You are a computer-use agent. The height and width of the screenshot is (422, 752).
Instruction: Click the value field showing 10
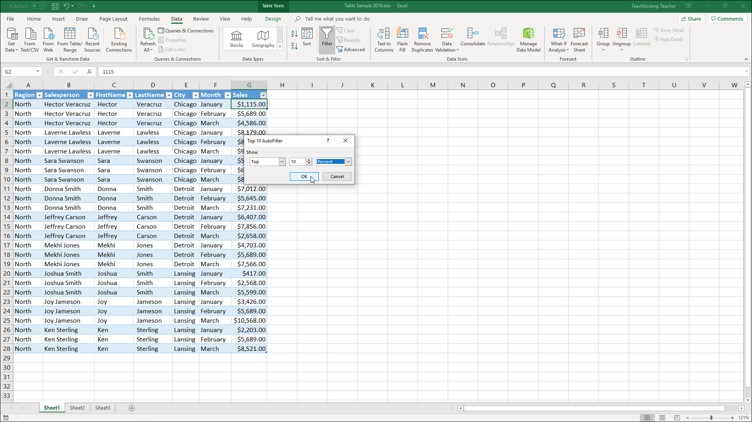tap(297, 162)
